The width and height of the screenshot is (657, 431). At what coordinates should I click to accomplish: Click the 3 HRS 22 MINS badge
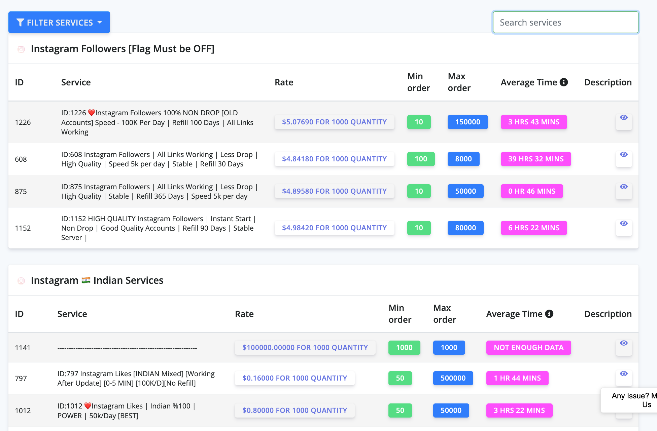point(519,410)
